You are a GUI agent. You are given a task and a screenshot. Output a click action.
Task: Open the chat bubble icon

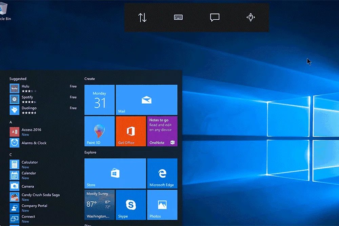pos(215,18)
